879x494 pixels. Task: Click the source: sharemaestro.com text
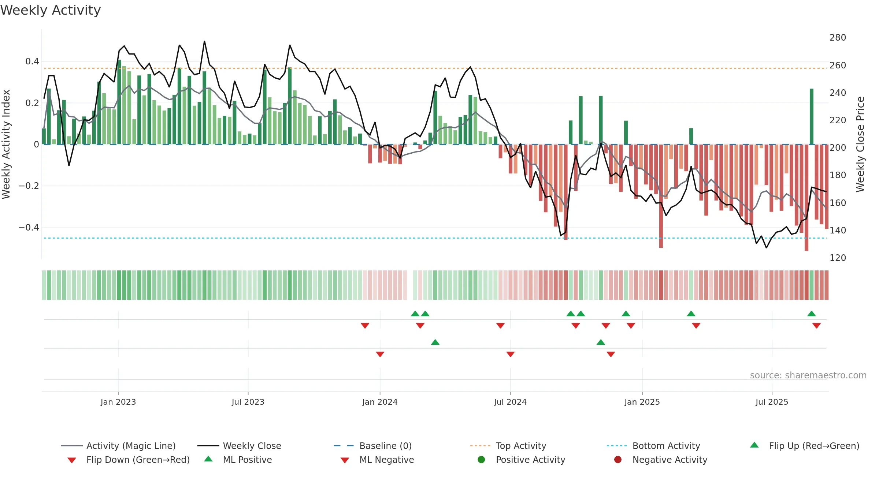(x=808, y=375)
